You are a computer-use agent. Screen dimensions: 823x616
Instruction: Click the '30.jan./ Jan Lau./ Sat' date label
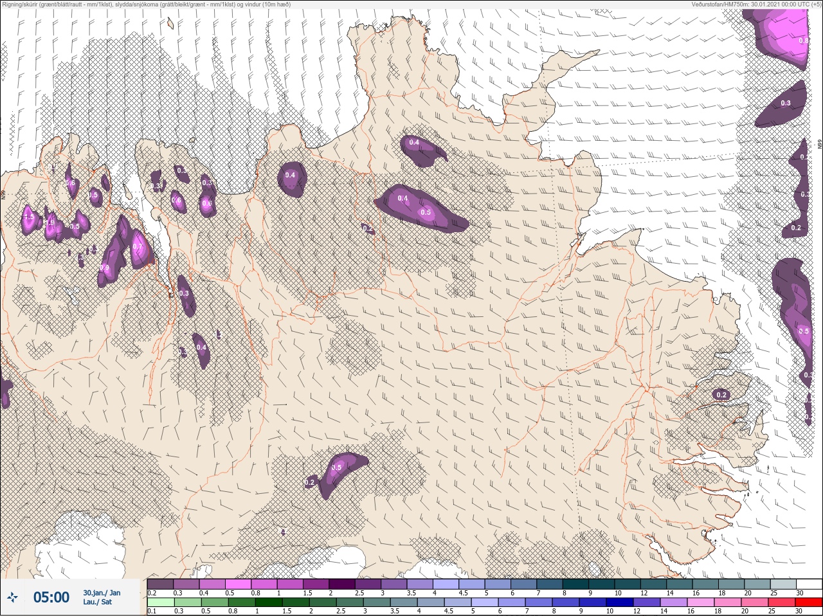tap(102, 597)
